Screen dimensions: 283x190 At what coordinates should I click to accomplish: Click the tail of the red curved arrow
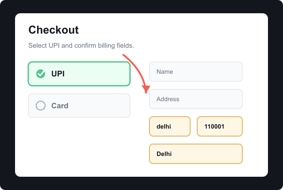[x=124, y=55]
